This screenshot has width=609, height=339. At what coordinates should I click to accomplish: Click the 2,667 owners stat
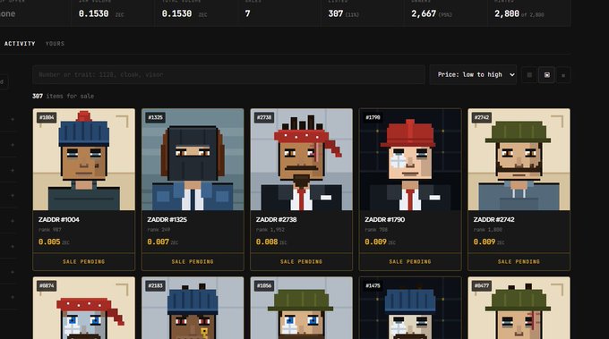pos(431,14)
